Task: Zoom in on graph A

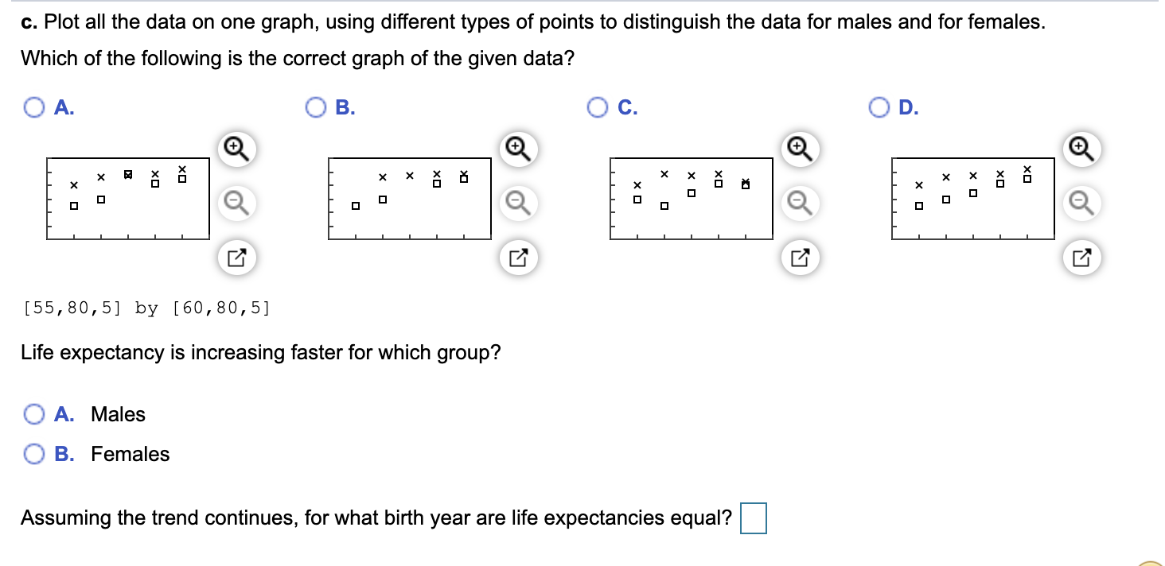Action: [236, 149]
